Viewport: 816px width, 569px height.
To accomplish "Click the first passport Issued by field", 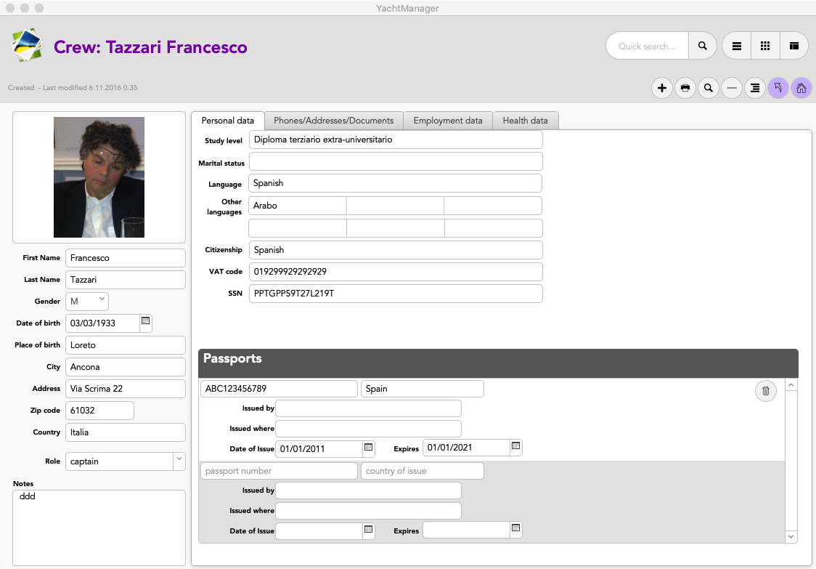I will (x=368, y=408).
